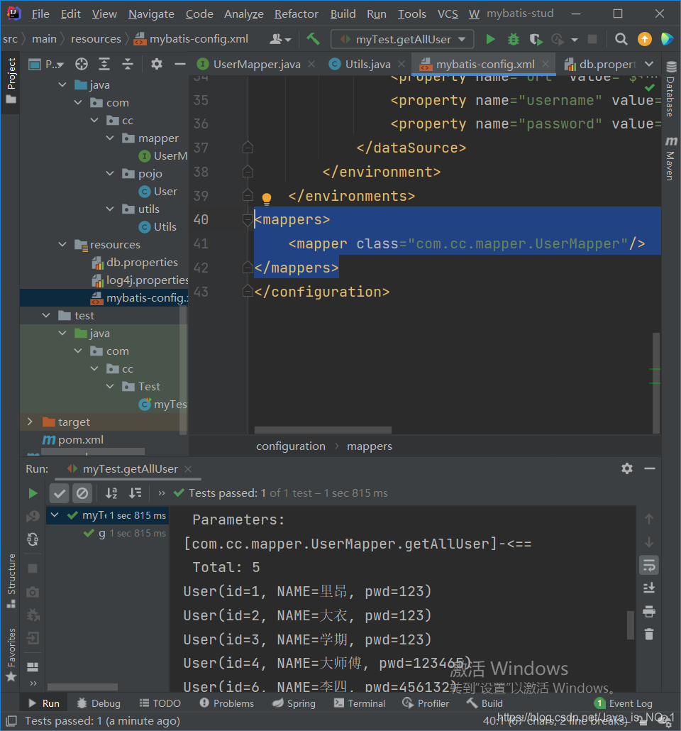Start debugging with the bug icon

pos(513,39)
